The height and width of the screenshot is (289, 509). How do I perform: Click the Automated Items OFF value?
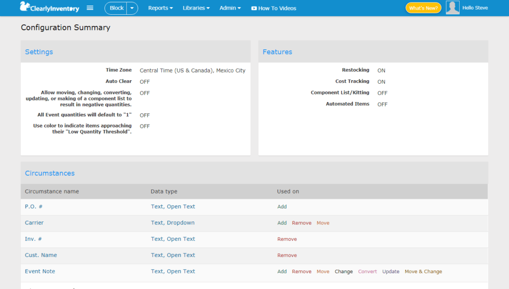(x=382, y=104)
